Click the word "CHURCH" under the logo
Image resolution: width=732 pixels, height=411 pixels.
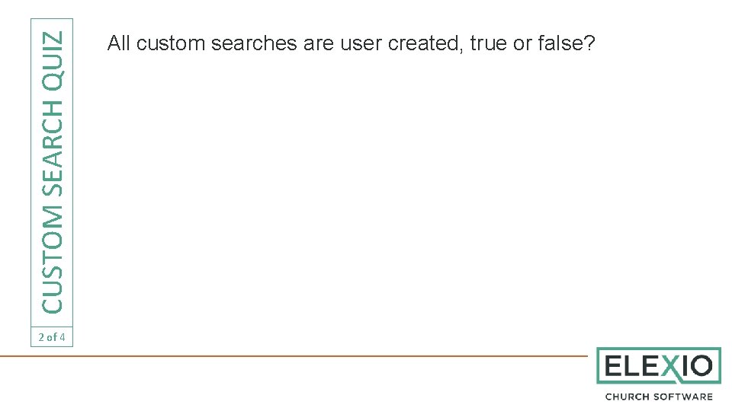click(627, 397)
